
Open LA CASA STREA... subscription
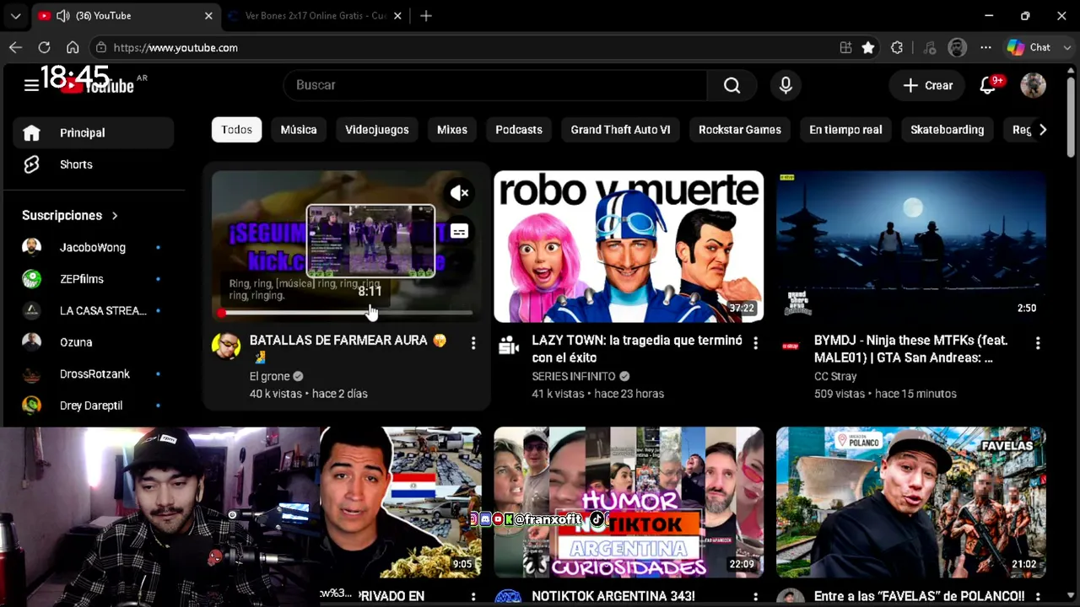(93, 310)
